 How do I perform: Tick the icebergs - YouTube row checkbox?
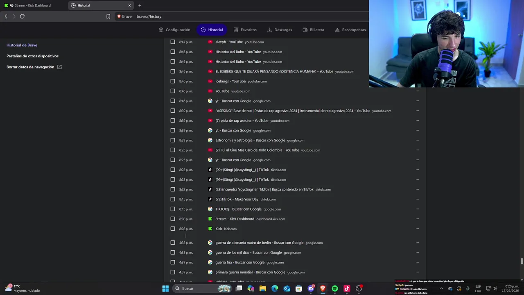point(173,81)
